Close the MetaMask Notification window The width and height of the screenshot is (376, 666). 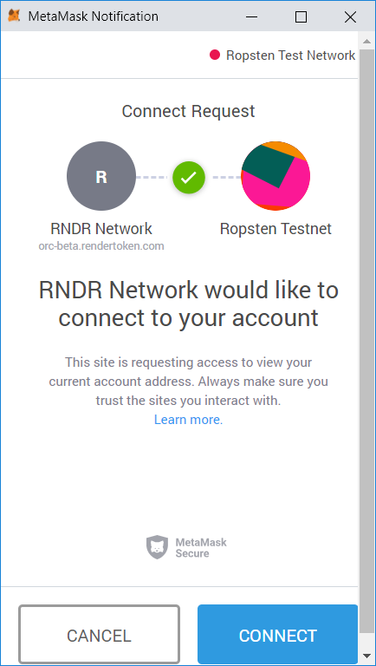tap(350, 16)
